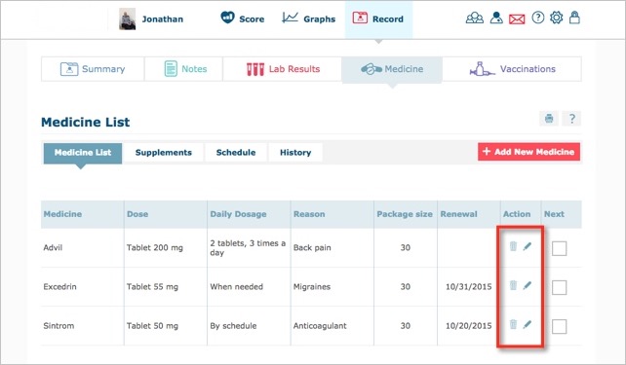Check the Next box for Sintrom
Screen dimensions: 626x365
tap(559, 326)
